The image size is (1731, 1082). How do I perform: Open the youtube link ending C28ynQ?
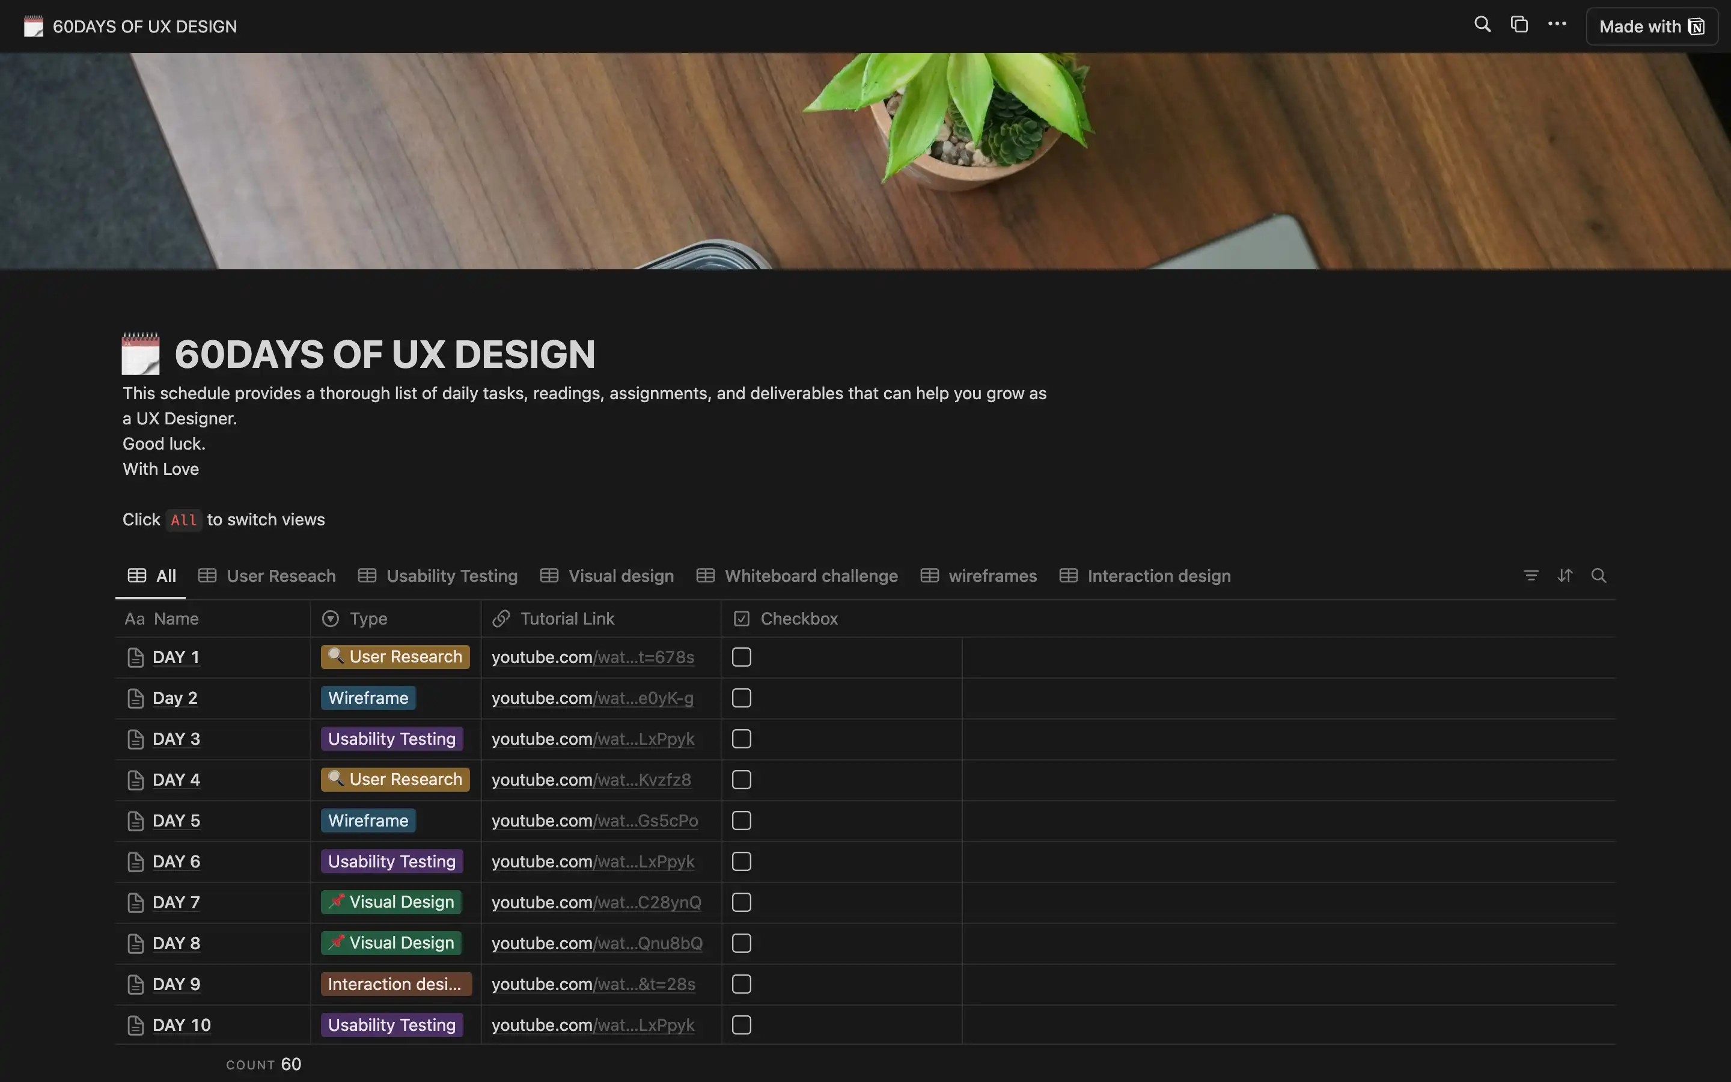click(597, 902)
